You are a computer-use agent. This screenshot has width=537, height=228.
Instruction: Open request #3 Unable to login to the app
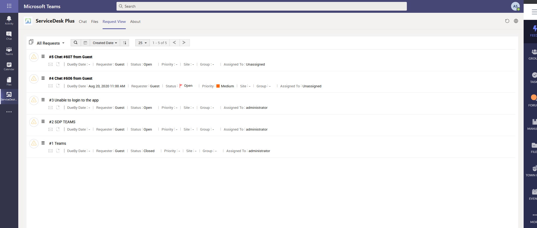pos(74,100)
